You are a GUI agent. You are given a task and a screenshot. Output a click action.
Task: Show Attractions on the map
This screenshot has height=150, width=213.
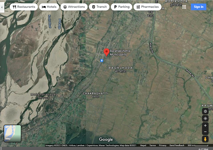[x=74, y=7]
